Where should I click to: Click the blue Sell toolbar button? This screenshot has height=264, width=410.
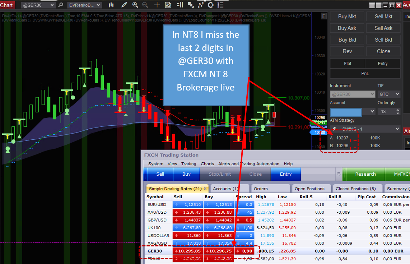tap(160, 174)
